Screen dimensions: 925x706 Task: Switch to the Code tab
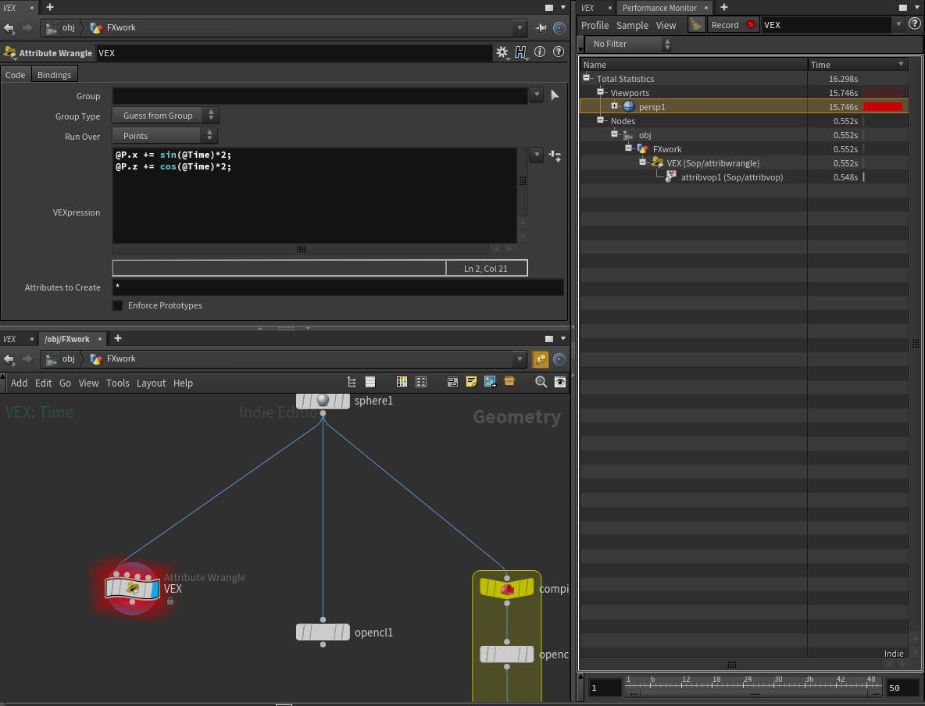16,75
